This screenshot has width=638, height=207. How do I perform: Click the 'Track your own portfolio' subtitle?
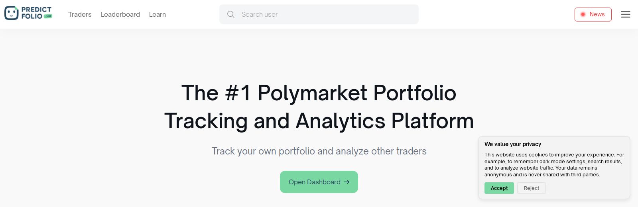click(x=319, y=151)
